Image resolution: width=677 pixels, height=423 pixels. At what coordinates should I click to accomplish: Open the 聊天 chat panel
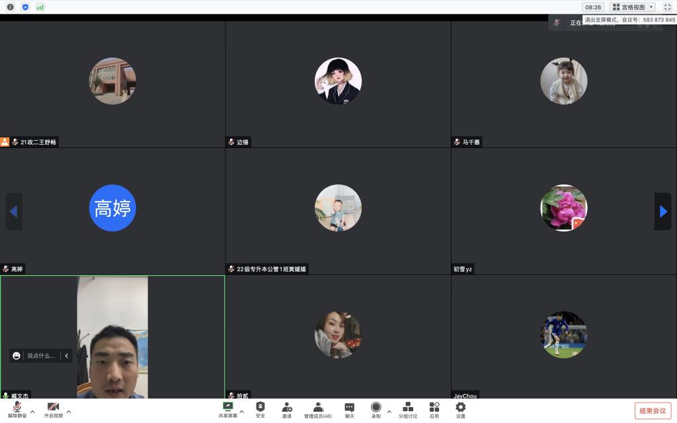pos(349,409)
